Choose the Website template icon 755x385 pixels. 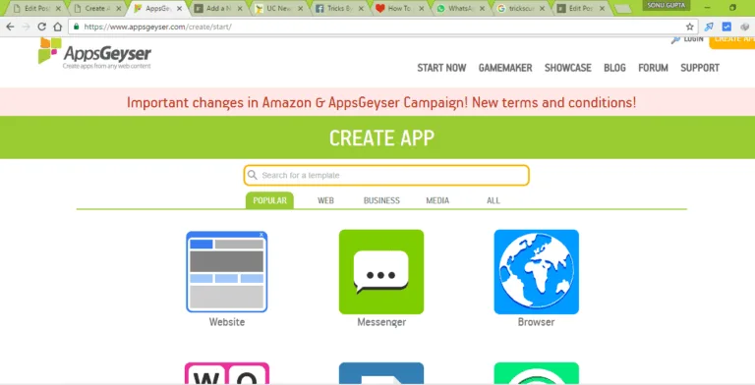coord(227,272)
